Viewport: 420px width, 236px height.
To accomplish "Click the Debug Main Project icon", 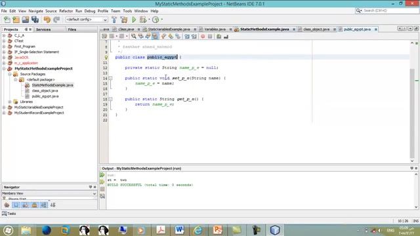I will tap(143, 20).
